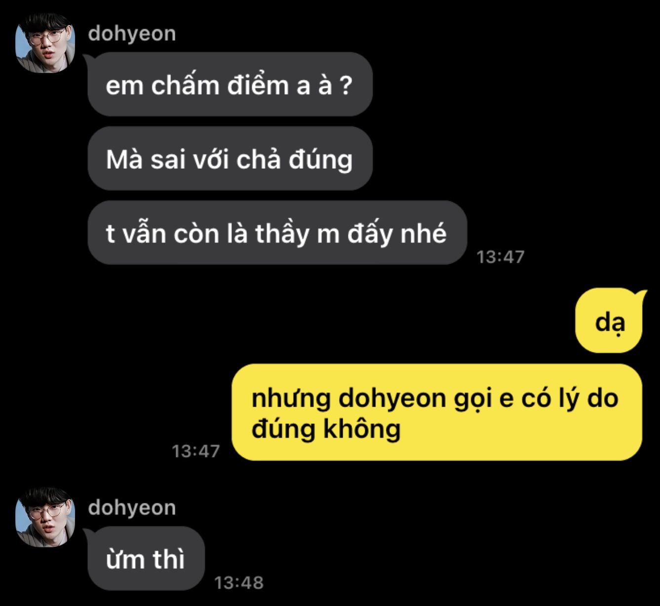Click the word 'dohyeon' inside the yellow bubble
Image resolution: width=660 pixels, height=606 pixels.
[392, 398]
